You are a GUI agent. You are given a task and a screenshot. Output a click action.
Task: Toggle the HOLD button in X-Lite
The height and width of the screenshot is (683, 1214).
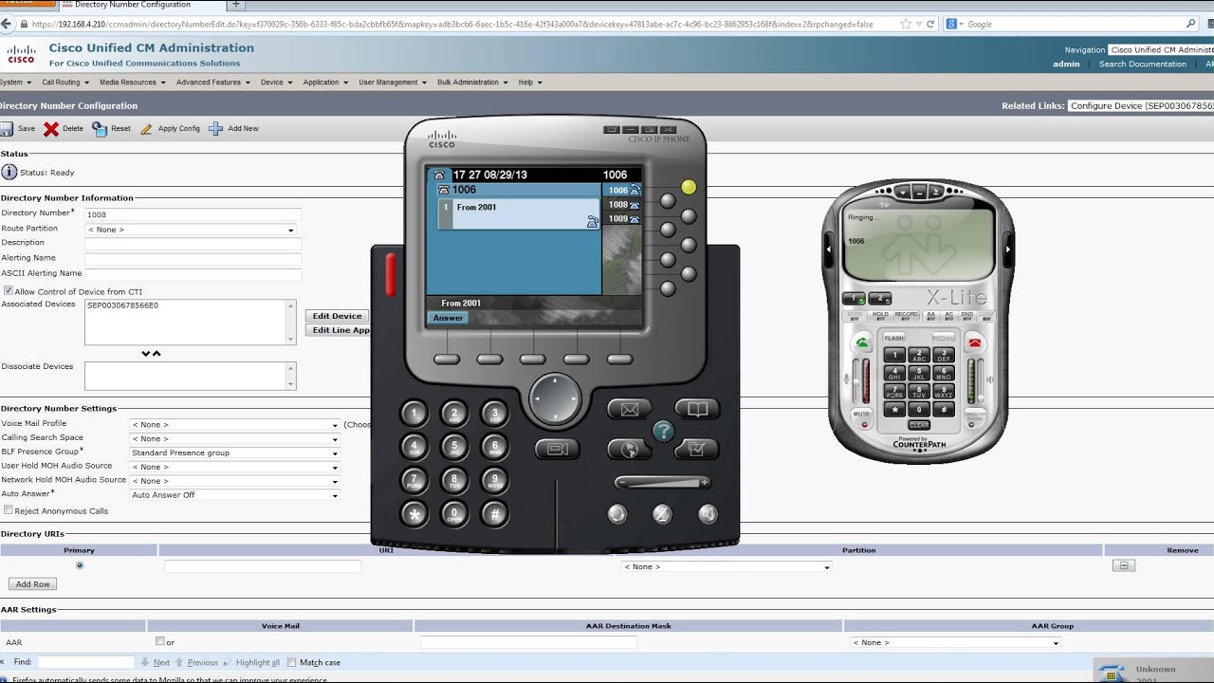tap(880, 314)
